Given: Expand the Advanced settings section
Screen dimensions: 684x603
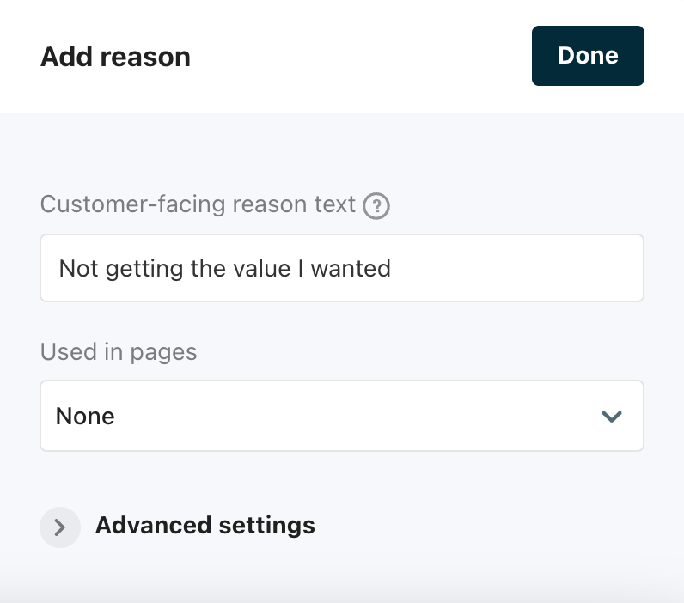Looking at the screenshot, I should (205, 525).
